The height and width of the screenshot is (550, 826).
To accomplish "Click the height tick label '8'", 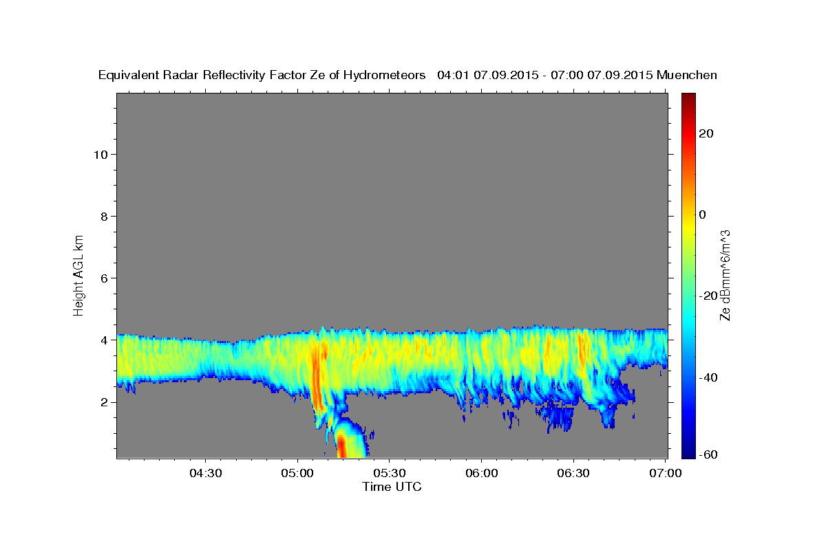I will (105, 216).
